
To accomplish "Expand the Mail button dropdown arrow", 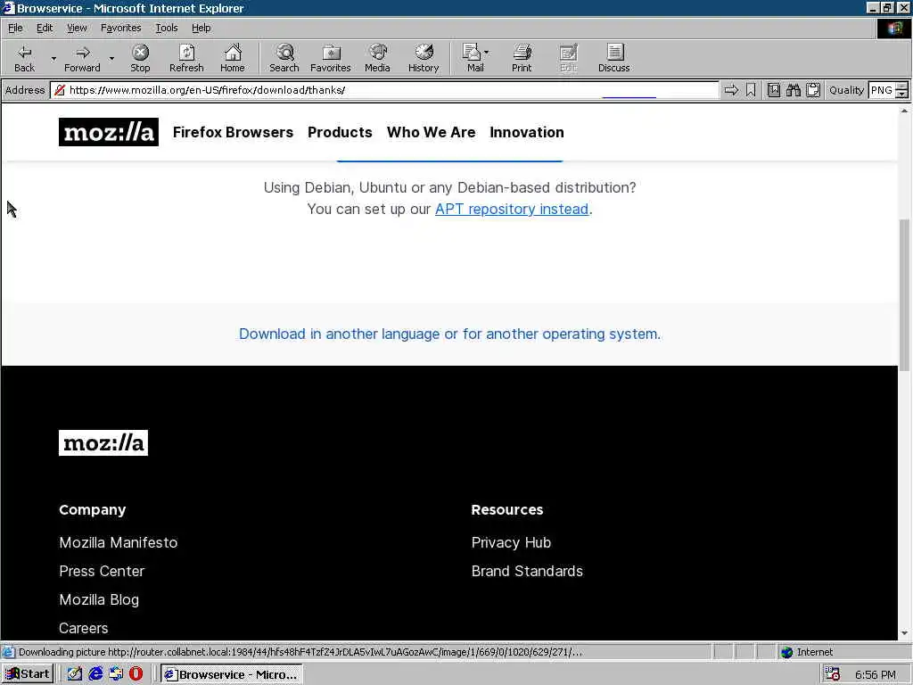I will click(487, 53).
